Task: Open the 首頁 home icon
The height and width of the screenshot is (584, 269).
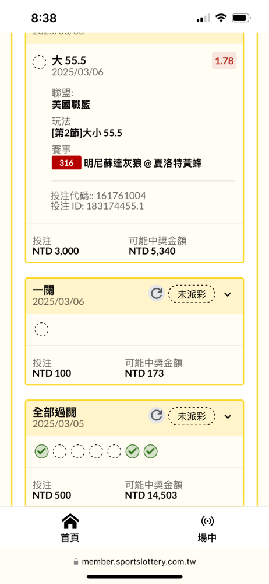Action: click(70, 521)
